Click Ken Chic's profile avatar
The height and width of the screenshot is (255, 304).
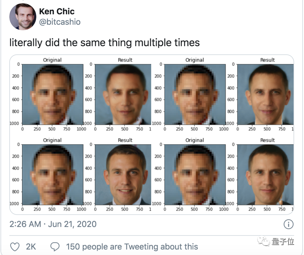[x=23, y=17]
